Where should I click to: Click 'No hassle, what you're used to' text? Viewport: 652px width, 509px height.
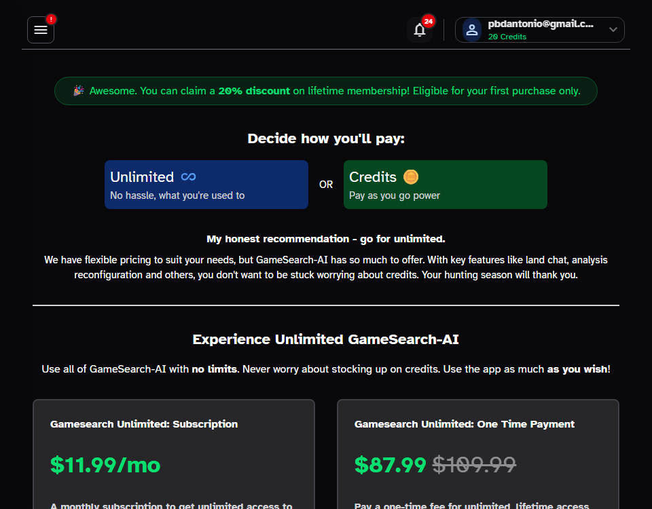[x=177, y=195]
